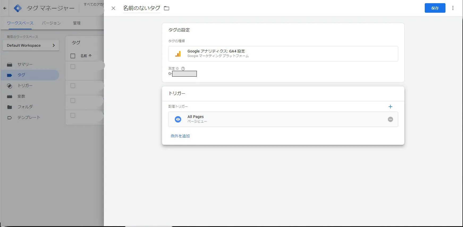Open the three-dot more options menu

tap(453, 8)
